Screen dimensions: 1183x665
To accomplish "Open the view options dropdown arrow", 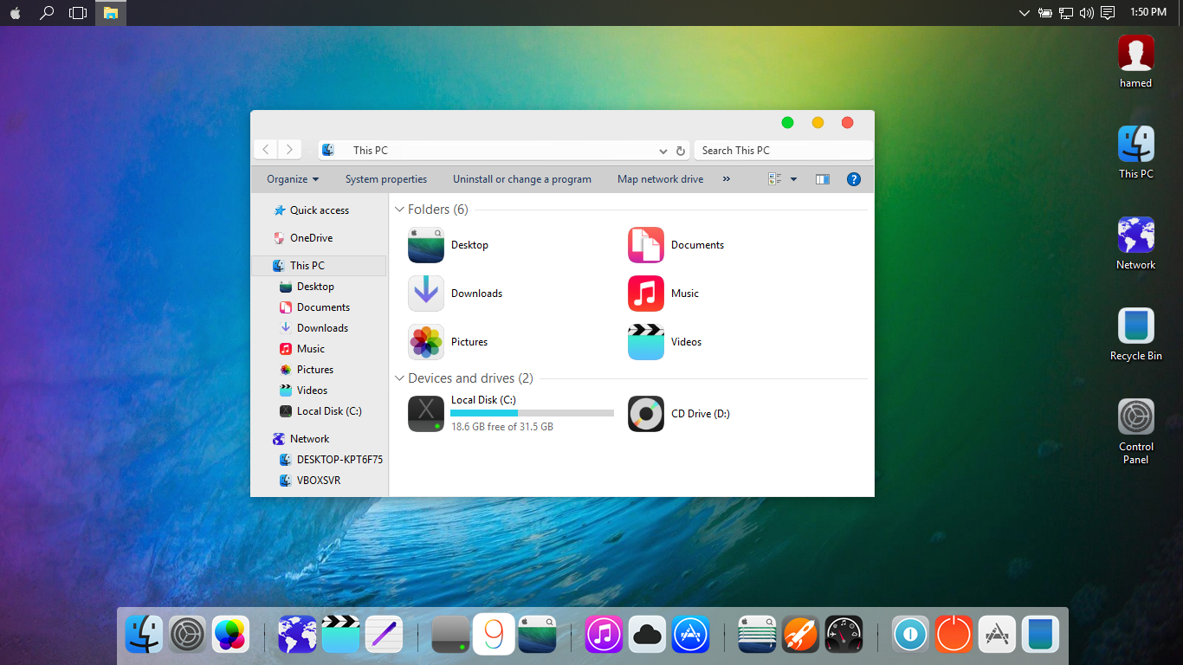I will (793, 179).
